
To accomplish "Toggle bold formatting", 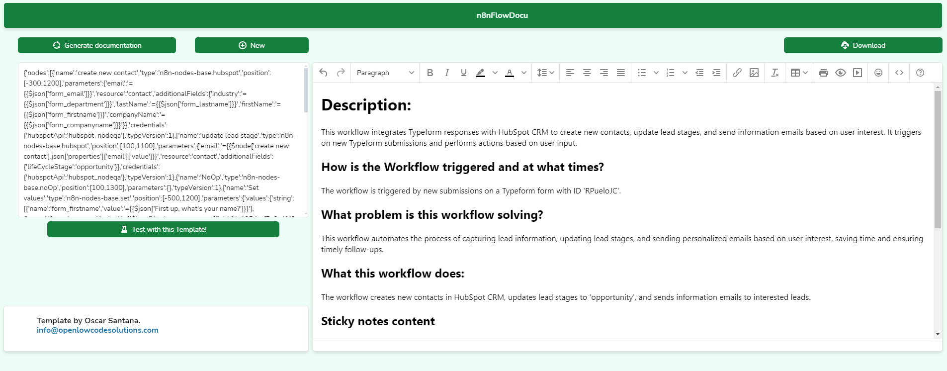I will pyautogui.click(x=430, y=73).
